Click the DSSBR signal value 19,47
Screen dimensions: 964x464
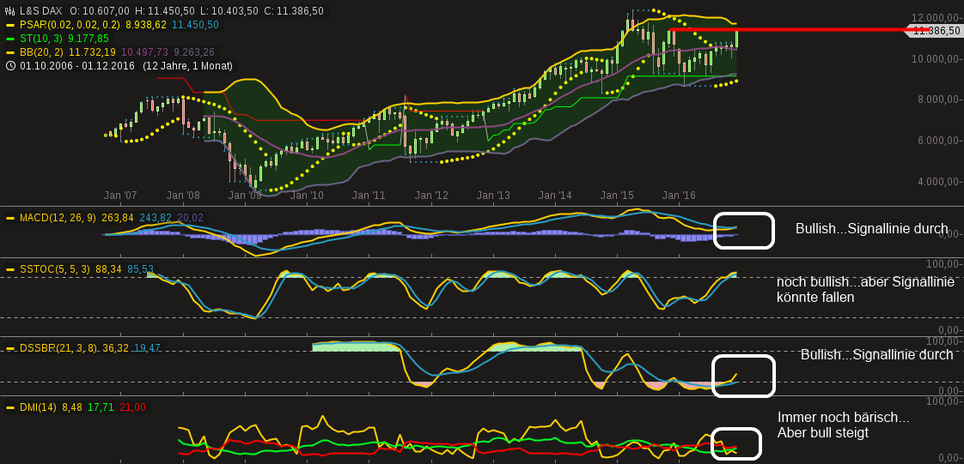coord(147,348)
